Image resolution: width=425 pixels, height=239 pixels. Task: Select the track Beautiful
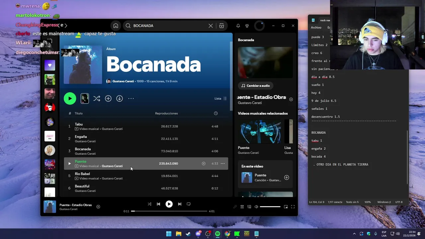82,186
